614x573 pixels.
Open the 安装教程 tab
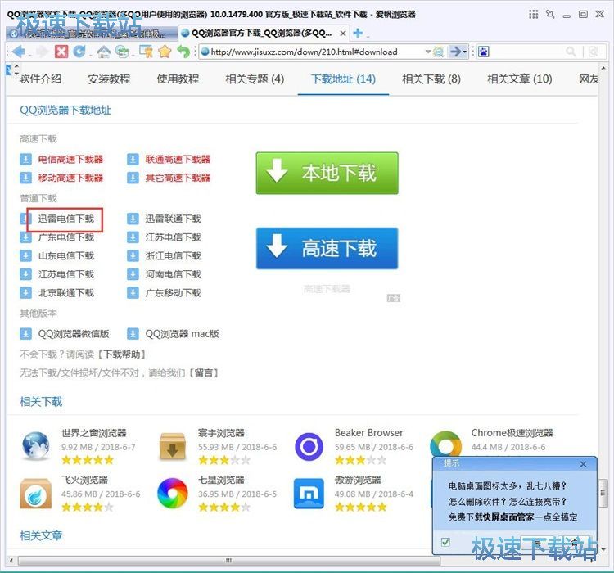point(109,79)
